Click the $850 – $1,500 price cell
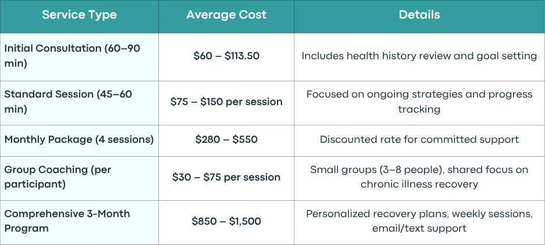 [x=226, y=222]
